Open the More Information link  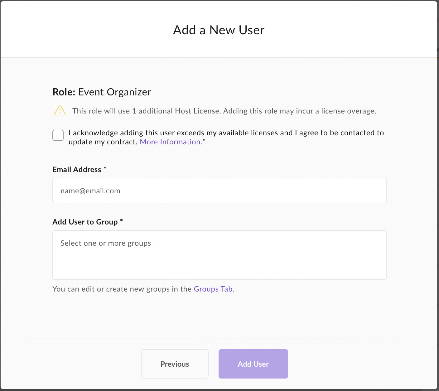pyautogui.click(x=171, y=142)
